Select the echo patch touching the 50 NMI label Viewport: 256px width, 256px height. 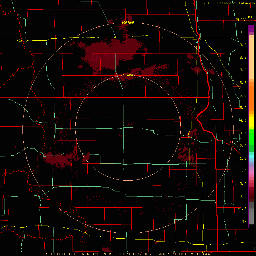(x=129, y=77)
